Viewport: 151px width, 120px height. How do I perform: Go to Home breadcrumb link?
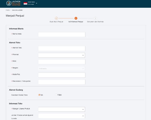(x=8, y=10)
